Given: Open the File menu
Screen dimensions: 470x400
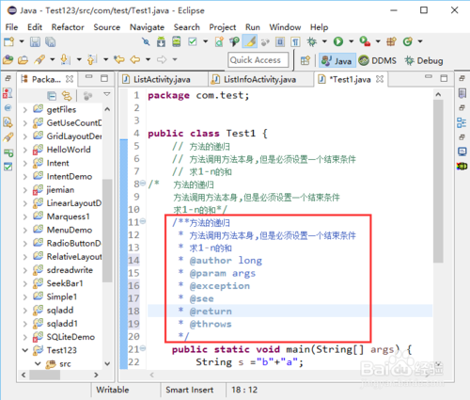Looking at the screenshot, I should 11,27.
